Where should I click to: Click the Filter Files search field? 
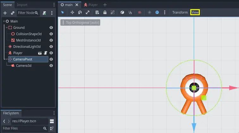22,129
